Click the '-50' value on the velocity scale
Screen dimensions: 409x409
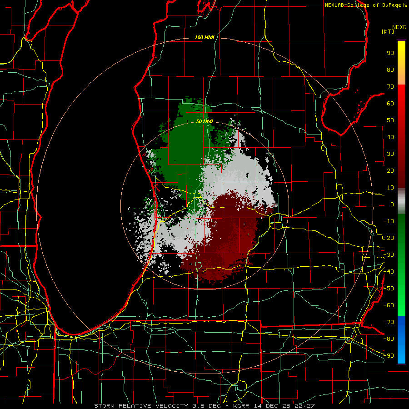[389, 289]
